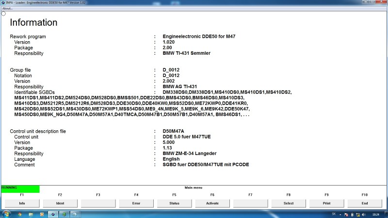Click the volume speaker tray icon
Image resolution: width=388 pixels, height=218 pixels.
pos(364,215)
